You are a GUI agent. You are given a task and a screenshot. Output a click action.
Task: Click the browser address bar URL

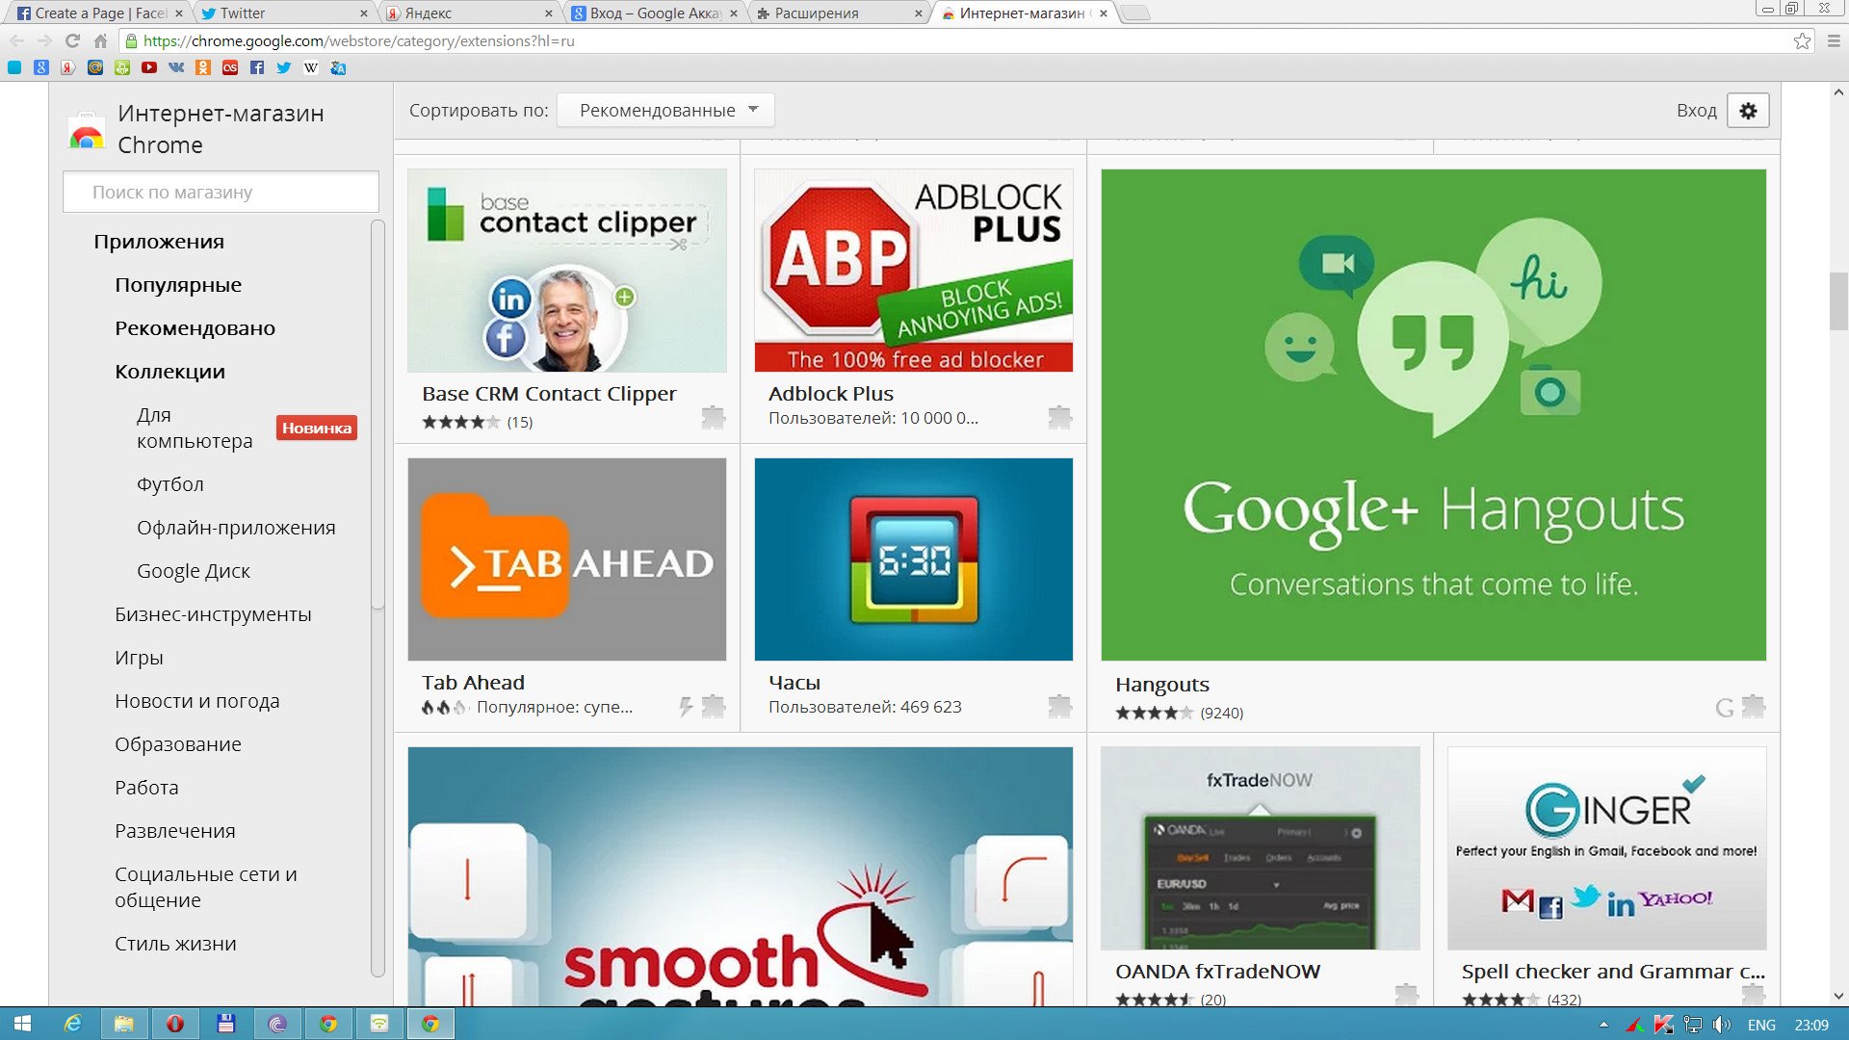coord(358,40)
